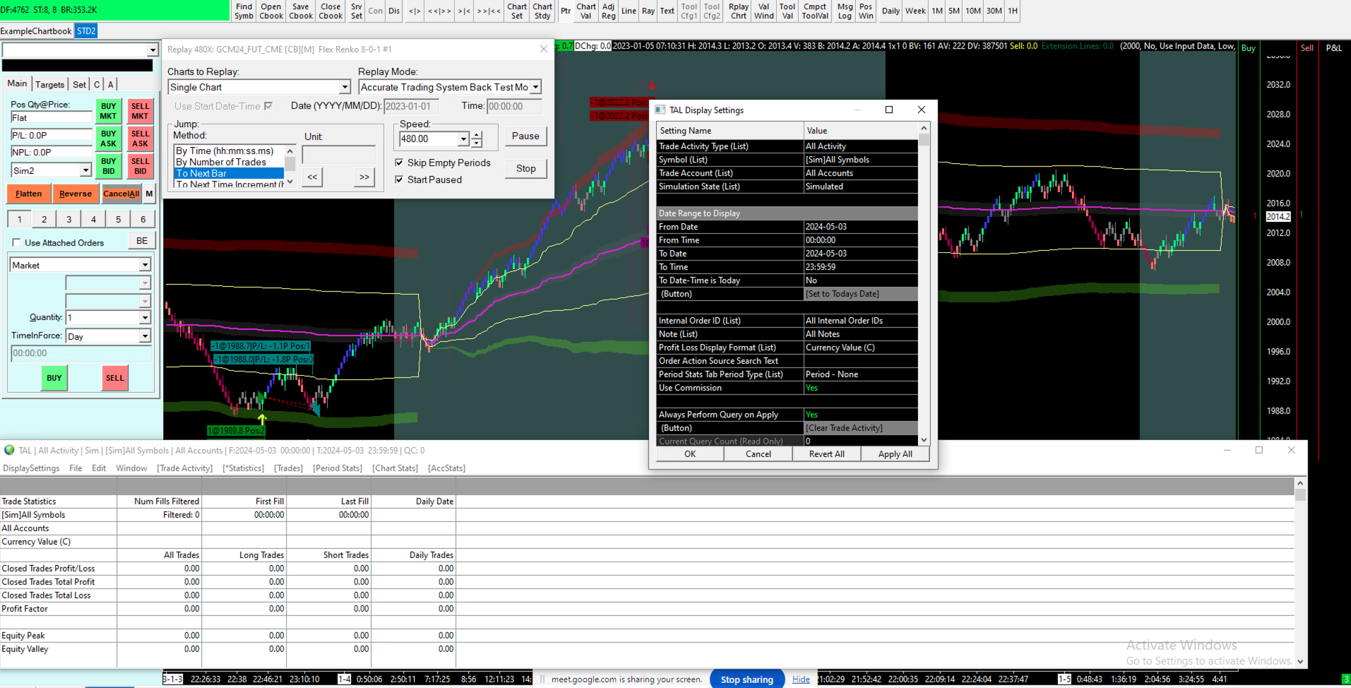Open the Val Wind values window
Screen dimensions: 1351x688
click(x=764, y=11)
